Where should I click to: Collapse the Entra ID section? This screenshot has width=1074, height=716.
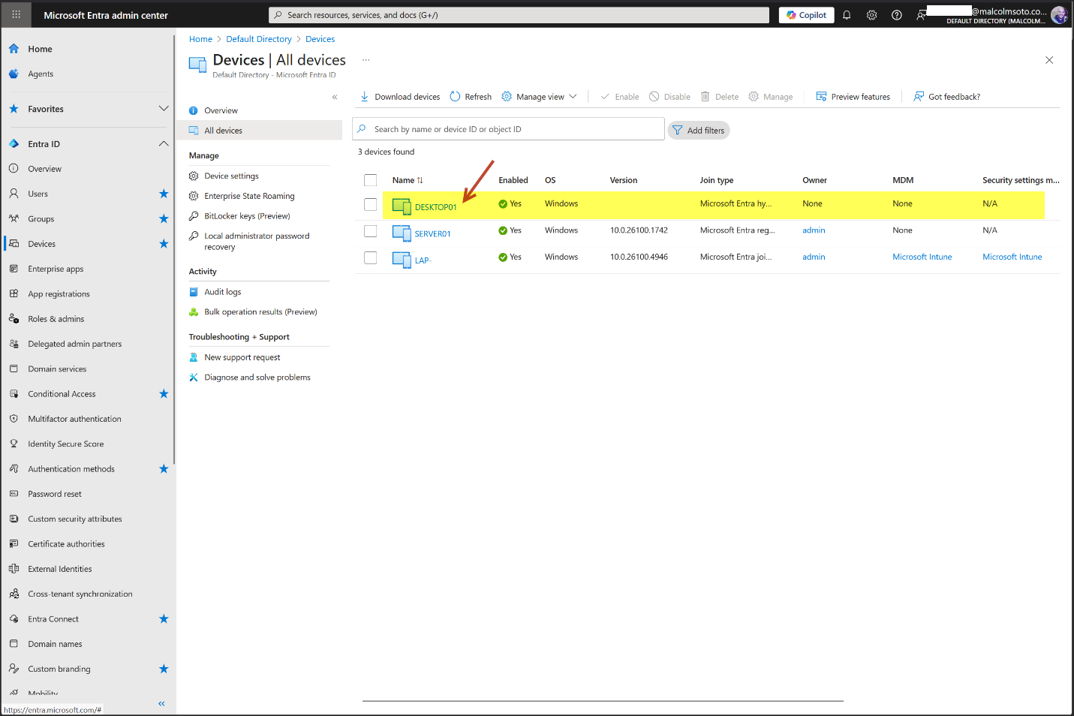[x=164, y=144]
